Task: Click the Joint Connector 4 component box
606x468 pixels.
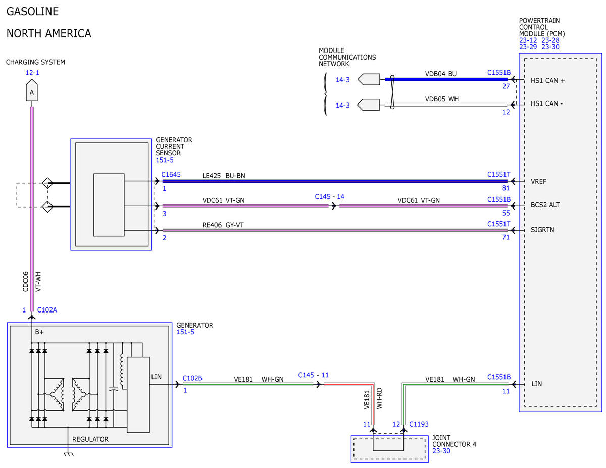Action: click(x=388, y=449)
